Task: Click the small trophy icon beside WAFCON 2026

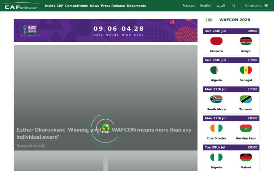Action: tap(209, 20)
